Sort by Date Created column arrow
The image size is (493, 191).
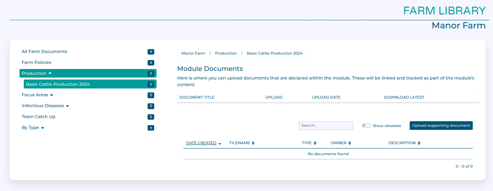[x=220, y=143]
